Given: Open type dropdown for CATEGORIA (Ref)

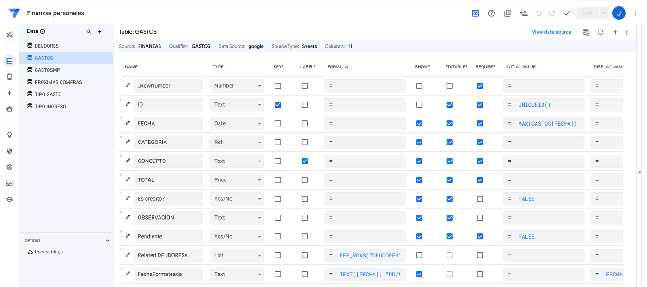Looking at the screenshot, I should pos(237,142).
